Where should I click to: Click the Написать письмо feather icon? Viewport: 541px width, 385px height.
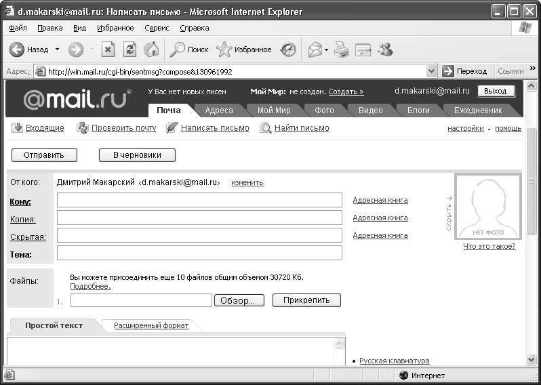(x=172, y=128)
